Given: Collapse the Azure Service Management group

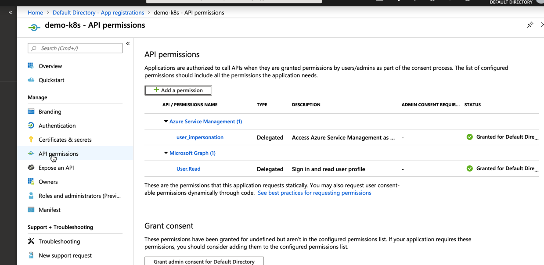Looking at the screenshot, I should [x=166, y=122].
